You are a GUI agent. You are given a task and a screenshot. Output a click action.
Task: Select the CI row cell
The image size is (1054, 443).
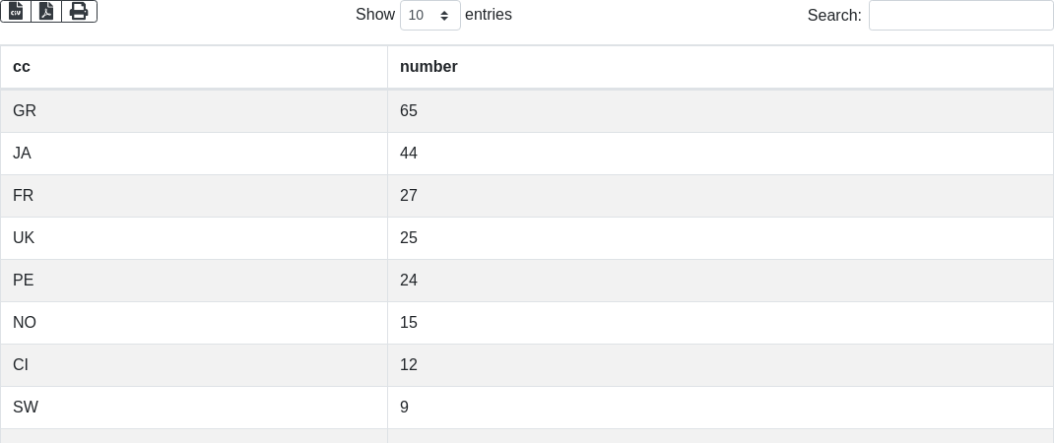[x=194, y=365]
